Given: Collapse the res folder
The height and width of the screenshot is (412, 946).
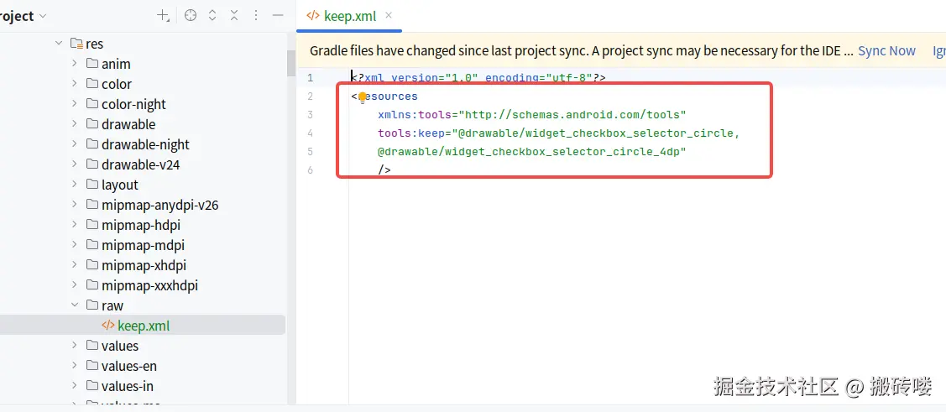Looking at the screenshot, I should tap(59, 44).
